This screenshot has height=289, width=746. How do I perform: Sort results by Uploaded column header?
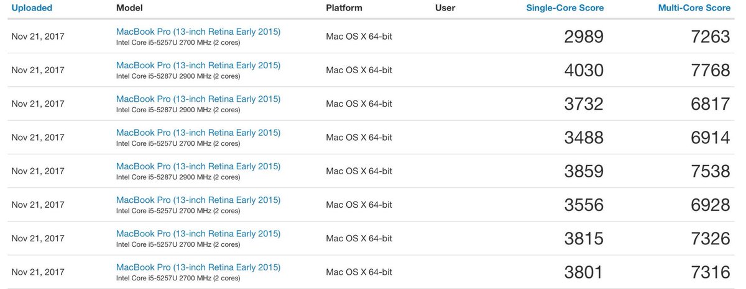[32, 8]
